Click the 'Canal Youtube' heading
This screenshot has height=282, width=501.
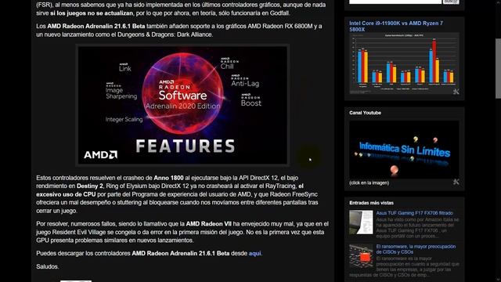coord(365,113)
